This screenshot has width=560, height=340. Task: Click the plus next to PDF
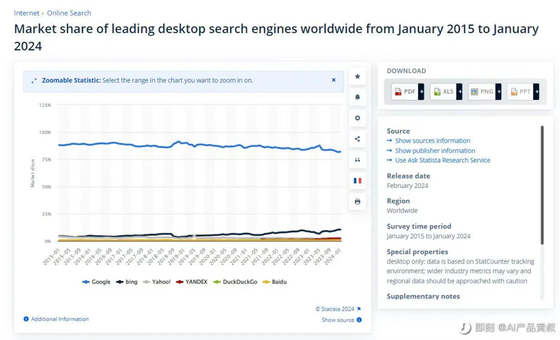coord(422,92)
